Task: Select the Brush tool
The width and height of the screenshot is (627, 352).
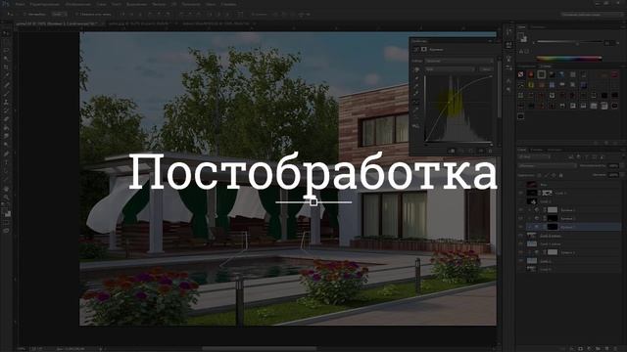Action: click(x=6, y=94)
